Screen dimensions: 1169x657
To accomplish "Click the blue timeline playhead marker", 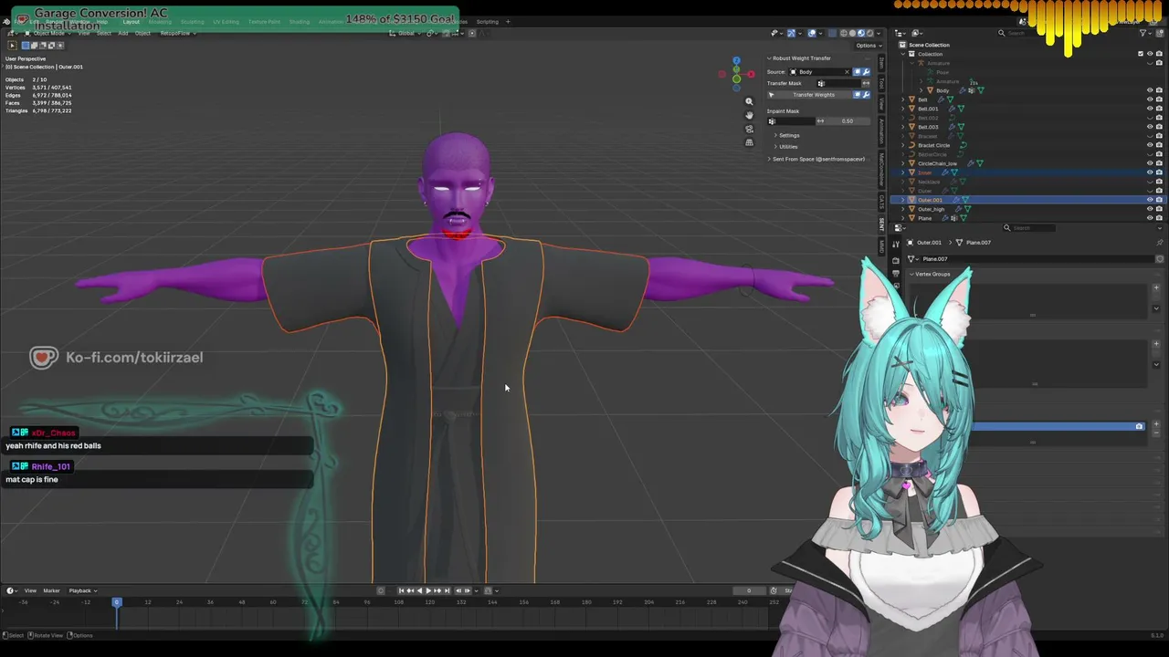I will (116, 602).
